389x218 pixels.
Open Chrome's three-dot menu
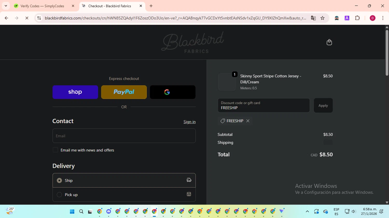pos(383,18)
